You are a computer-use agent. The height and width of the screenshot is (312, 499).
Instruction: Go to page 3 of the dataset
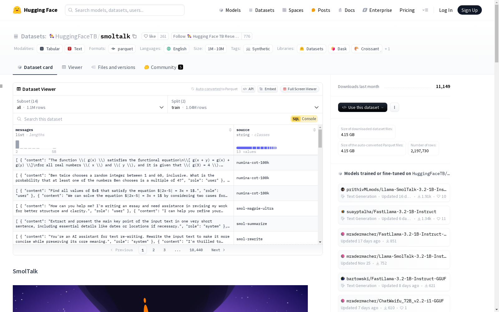[x=164, y=250]
